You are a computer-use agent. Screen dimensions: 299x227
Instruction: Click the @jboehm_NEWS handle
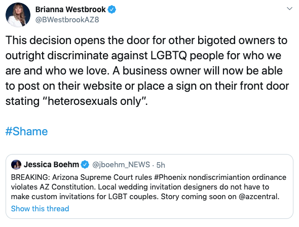click(x=121, y=165)
